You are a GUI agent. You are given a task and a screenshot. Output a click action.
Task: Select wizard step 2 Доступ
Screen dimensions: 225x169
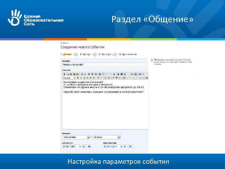(x=85, y=54)
